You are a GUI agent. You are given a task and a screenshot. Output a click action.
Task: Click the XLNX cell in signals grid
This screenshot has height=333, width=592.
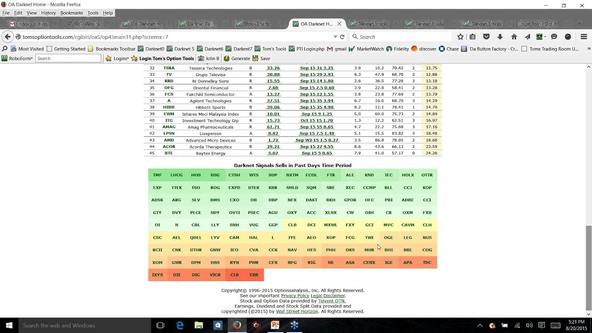coord(331,212)
